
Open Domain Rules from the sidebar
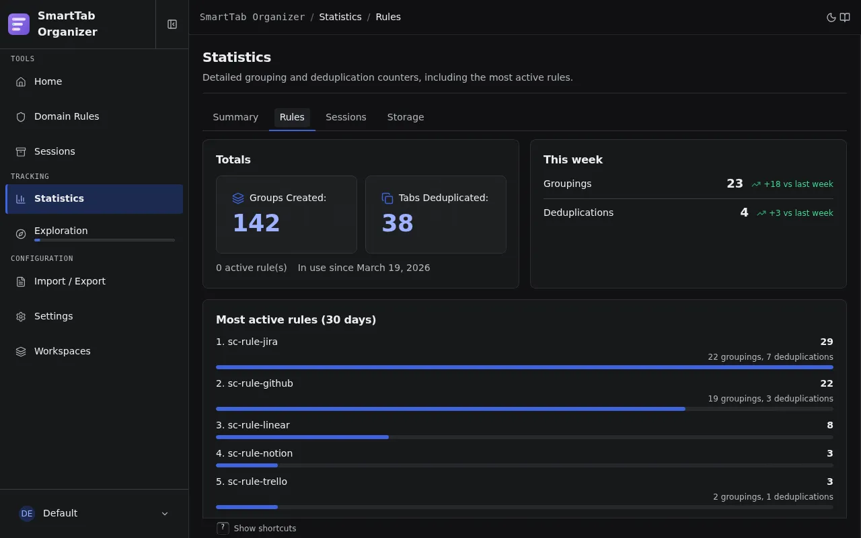tap(94, 116)
